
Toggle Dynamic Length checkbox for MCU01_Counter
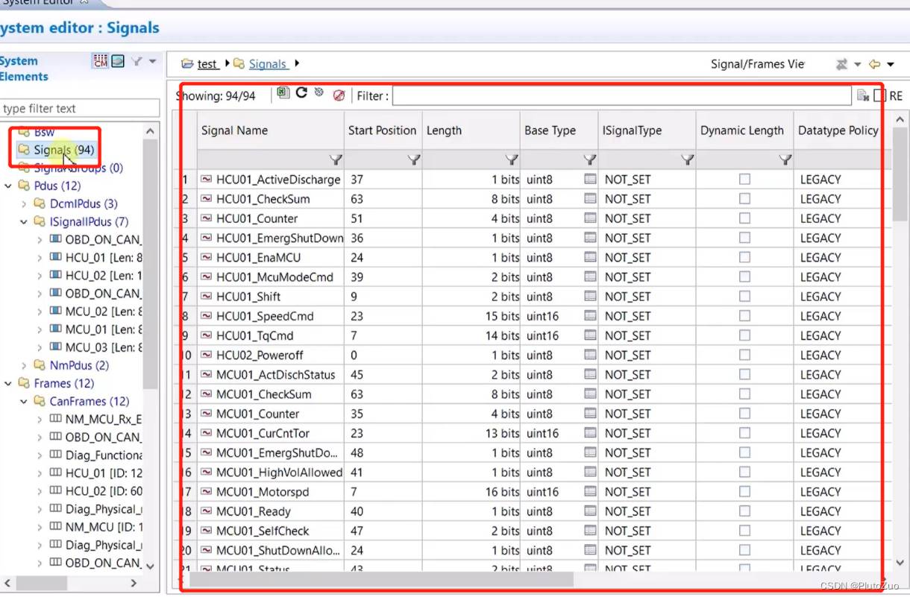(x=744, y=414)
